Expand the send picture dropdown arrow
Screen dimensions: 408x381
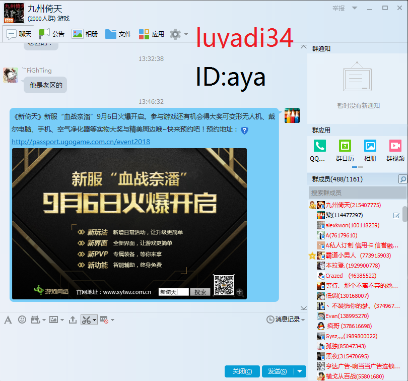[x=62, y=320]
